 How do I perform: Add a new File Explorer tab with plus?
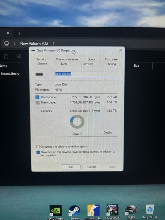tap(19, 33)
